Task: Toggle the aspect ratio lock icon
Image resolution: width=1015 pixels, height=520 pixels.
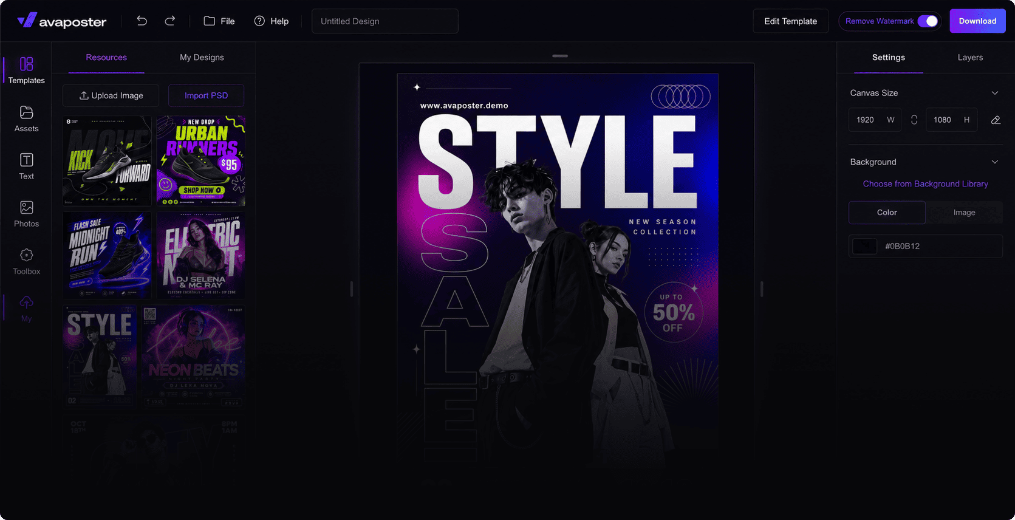Action: 914,120
